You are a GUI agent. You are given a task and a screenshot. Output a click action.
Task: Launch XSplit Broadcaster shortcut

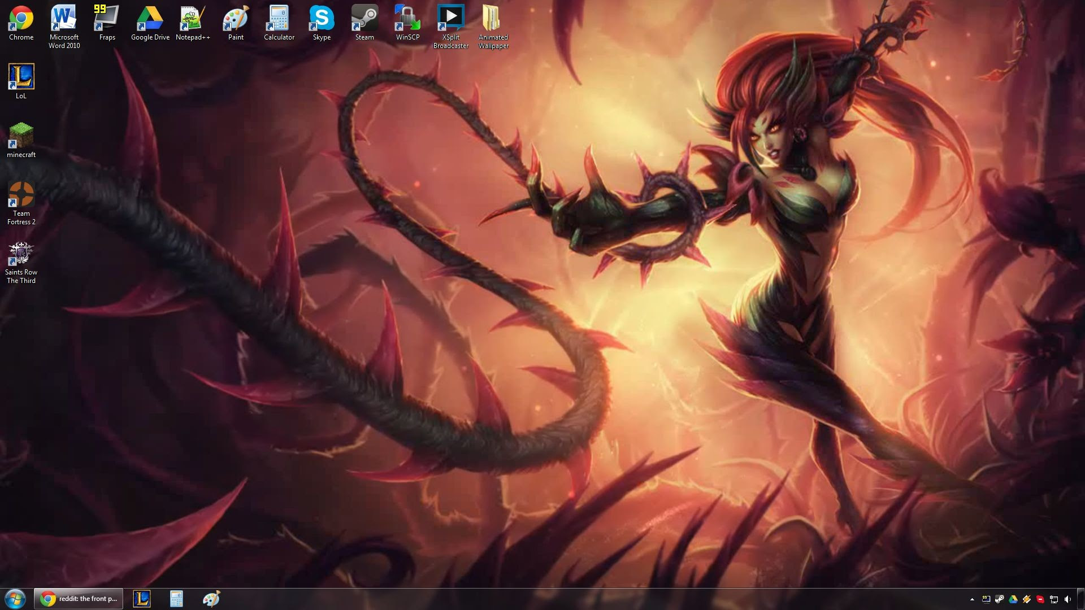pos(450,19)
